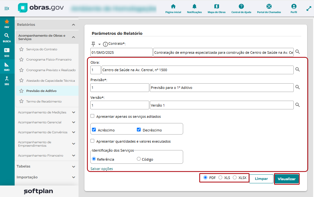Viewport: 314px width, 197px height.
Task: Collapse Acompanhamento de Obras e Serviços
Action: [74, 37]
